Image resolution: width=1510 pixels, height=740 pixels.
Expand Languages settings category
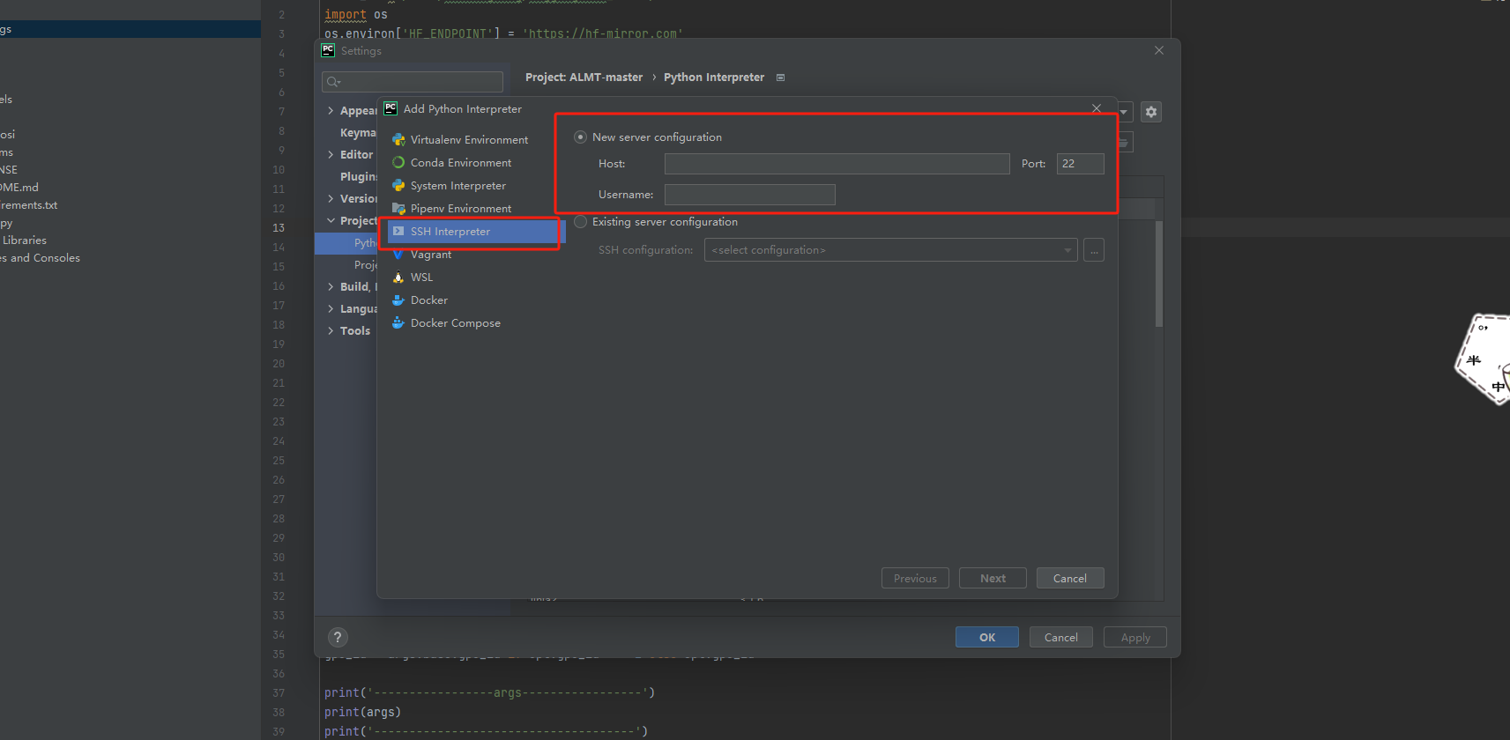331,309
